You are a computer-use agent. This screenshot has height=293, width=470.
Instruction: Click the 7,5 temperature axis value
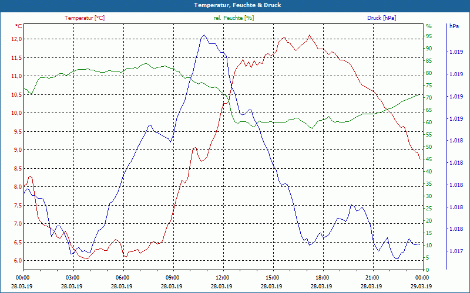pos(18,206)
